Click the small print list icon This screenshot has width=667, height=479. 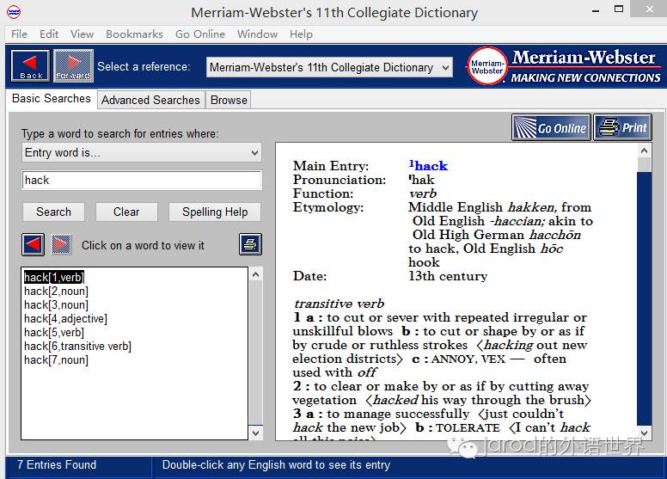(x=250, y=244)
